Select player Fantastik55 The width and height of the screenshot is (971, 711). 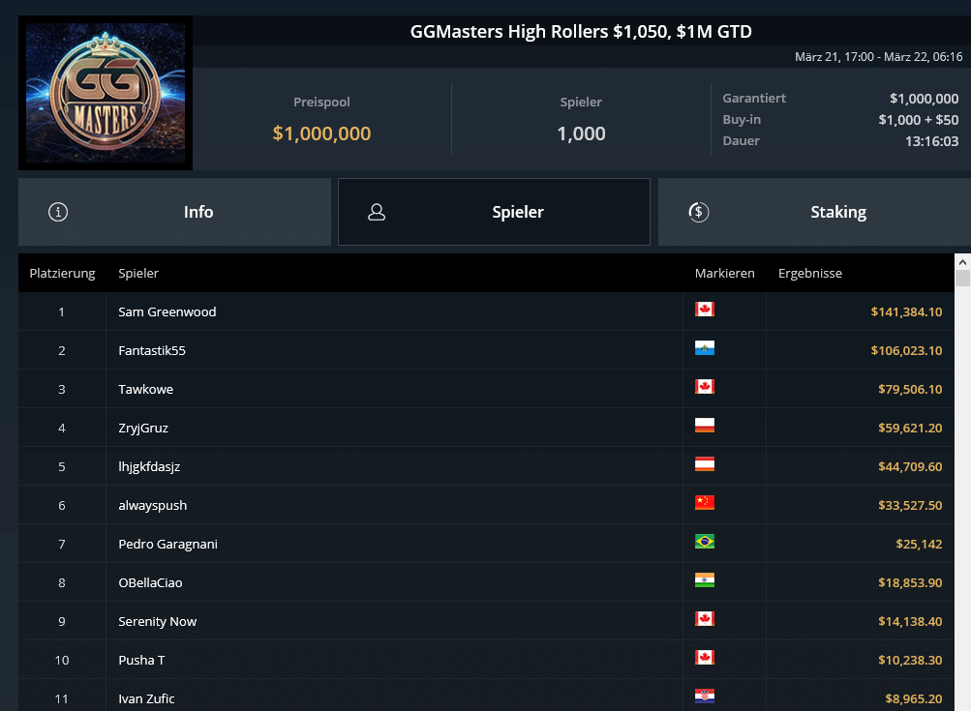click(x=152, y=350)
